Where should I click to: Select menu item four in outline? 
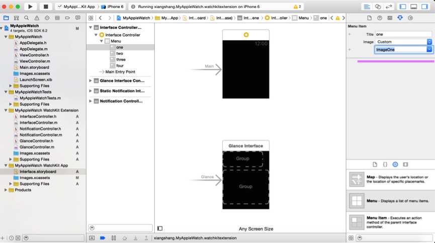click(120, 66)
